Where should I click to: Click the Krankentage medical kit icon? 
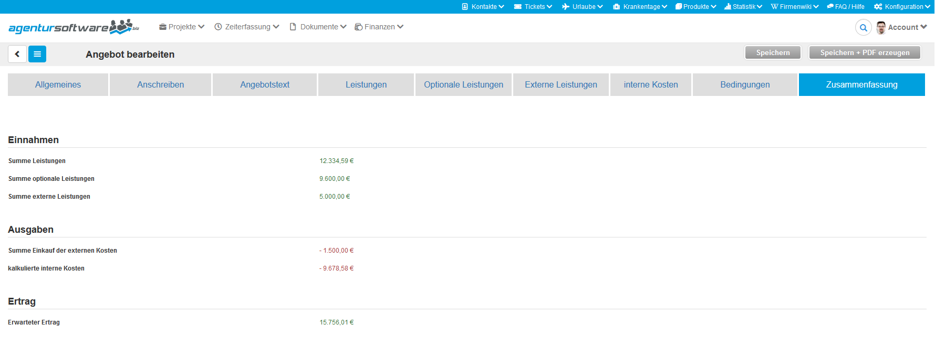pyautogui.click(x=617, y=7)
